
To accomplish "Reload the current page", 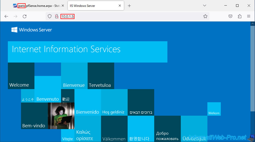I will coord(25,16).
